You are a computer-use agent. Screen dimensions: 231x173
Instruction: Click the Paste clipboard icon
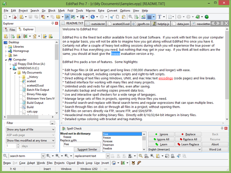tap(123, 17)
